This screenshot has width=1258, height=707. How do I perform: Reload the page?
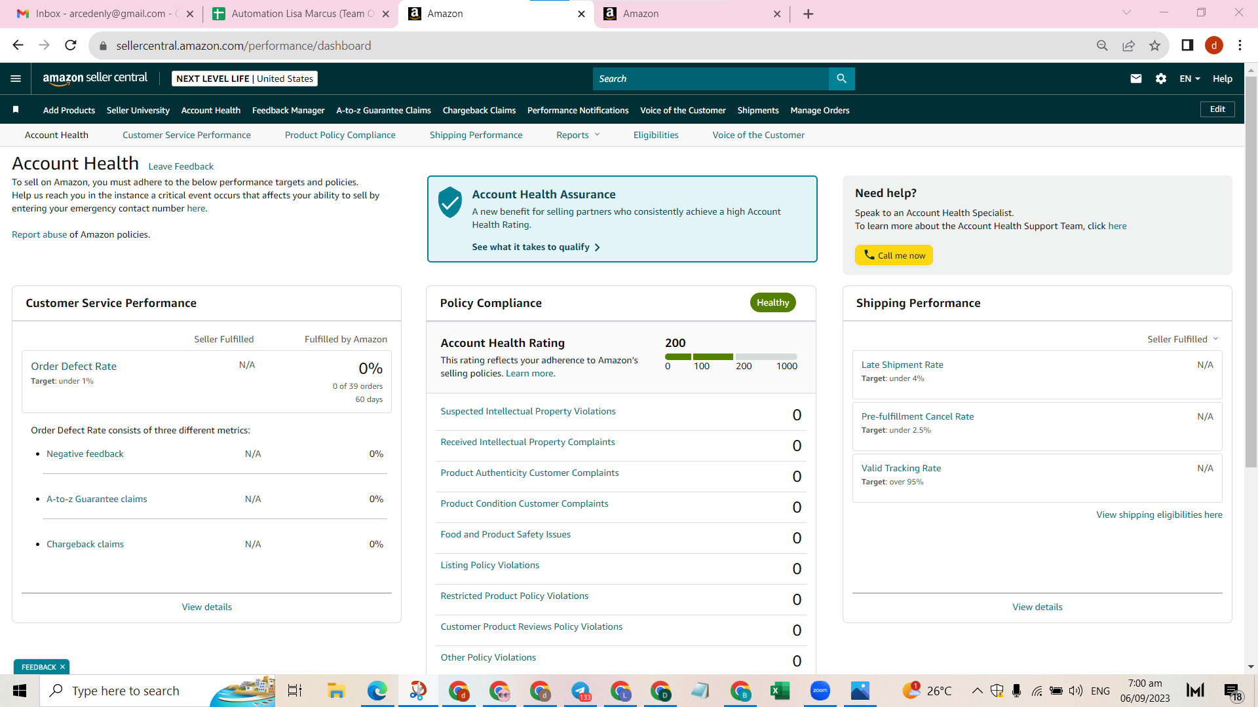click(71, 45)
